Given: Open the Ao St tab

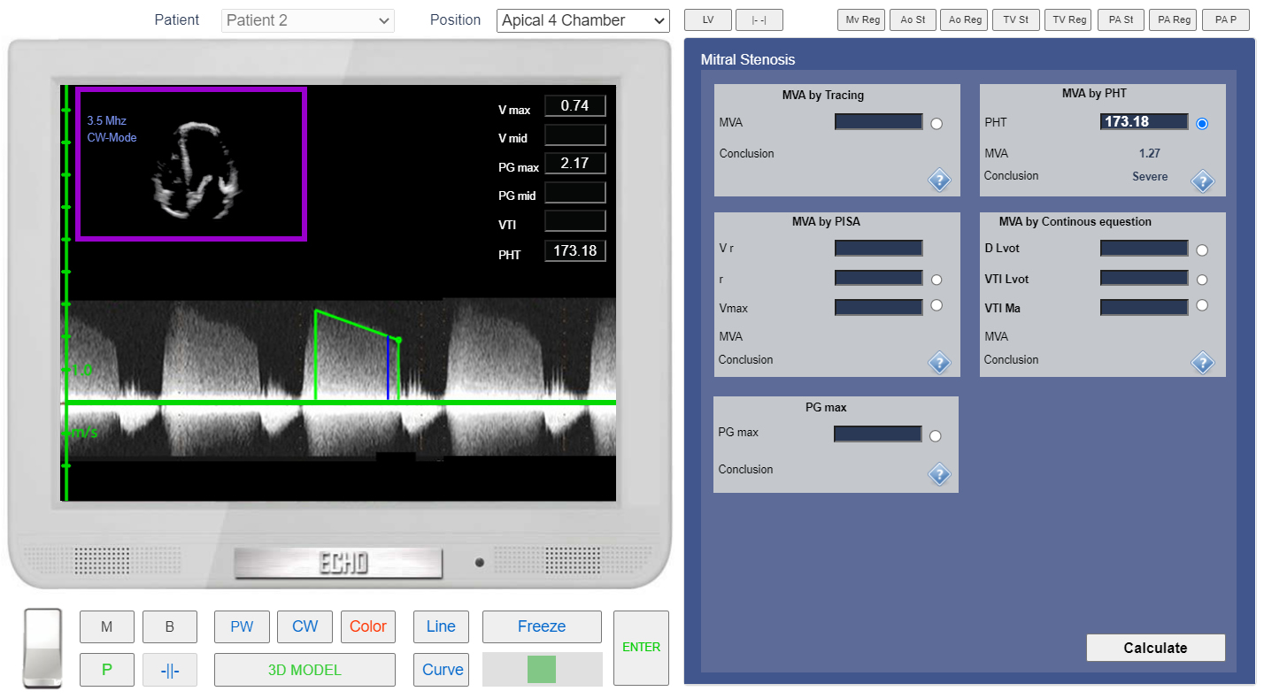Looking at the screenshot, I should coord(913,20).
